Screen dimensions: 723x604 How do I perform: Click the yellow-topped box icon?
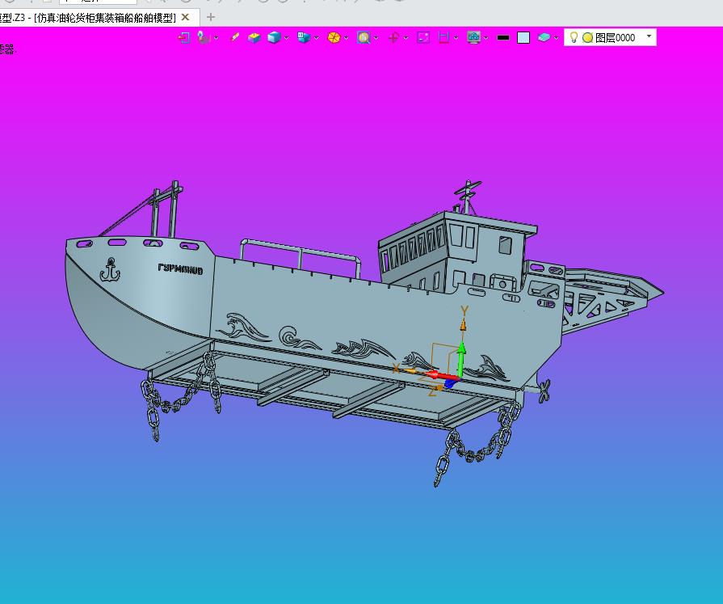coord(254,37)
